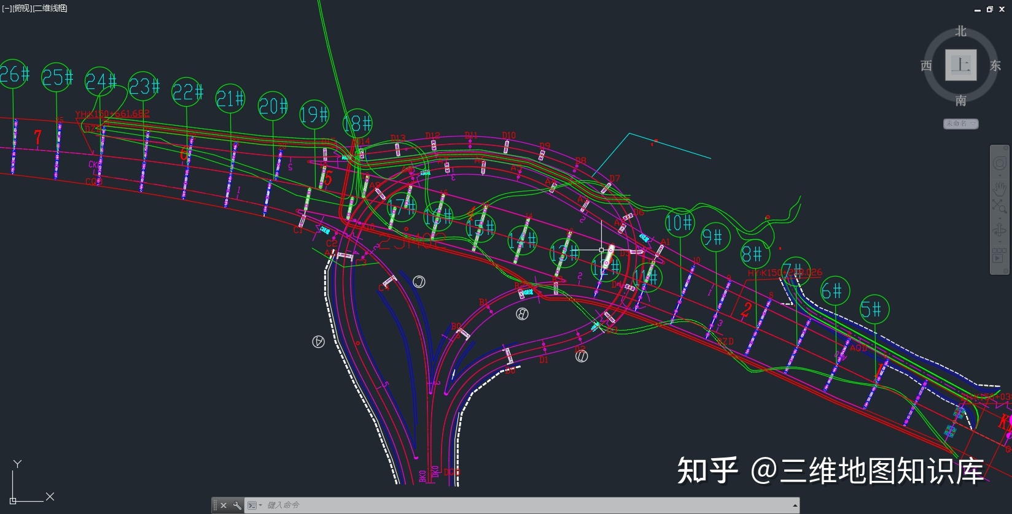Screen dimensions: 1012x514
Task: Close the navigation bar with its small X
Action: point(1005,148)
